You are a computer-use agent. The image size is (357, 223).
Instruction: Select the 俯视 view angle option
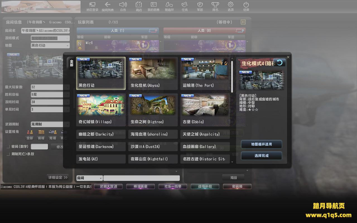point(41,134)
